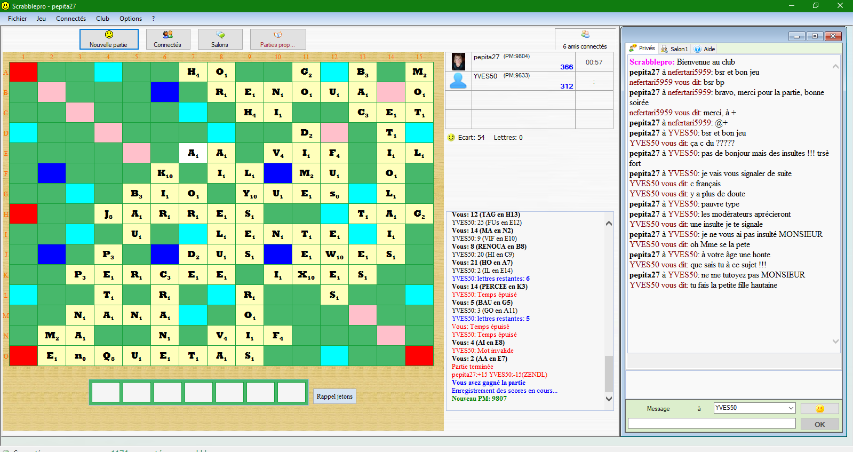Minimize the Scrabblepro main window
Viewport: 853px width, 452px height.
point(792,6)
